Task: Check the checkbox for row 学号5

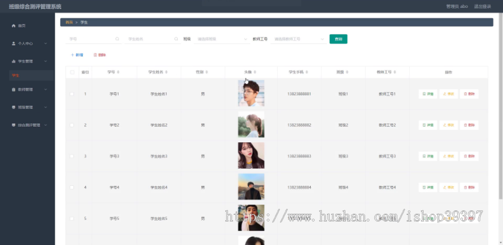Action: tap(72, 218)
